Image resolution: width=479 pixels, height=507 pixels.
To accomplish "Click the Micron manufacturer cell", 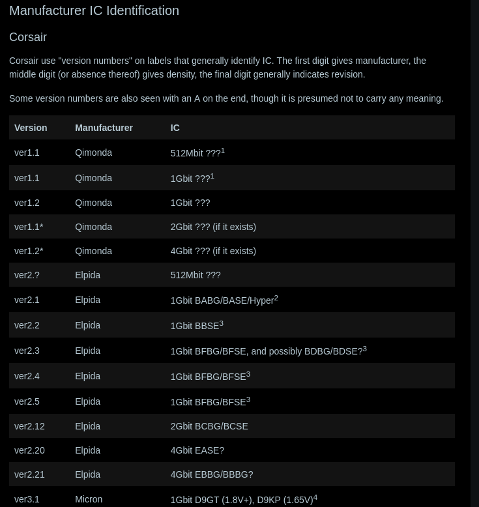I will coord(89,500).
